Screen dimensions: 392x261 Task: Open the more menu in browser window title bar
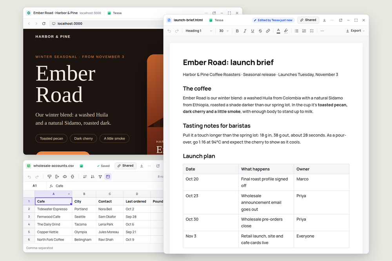206,13
